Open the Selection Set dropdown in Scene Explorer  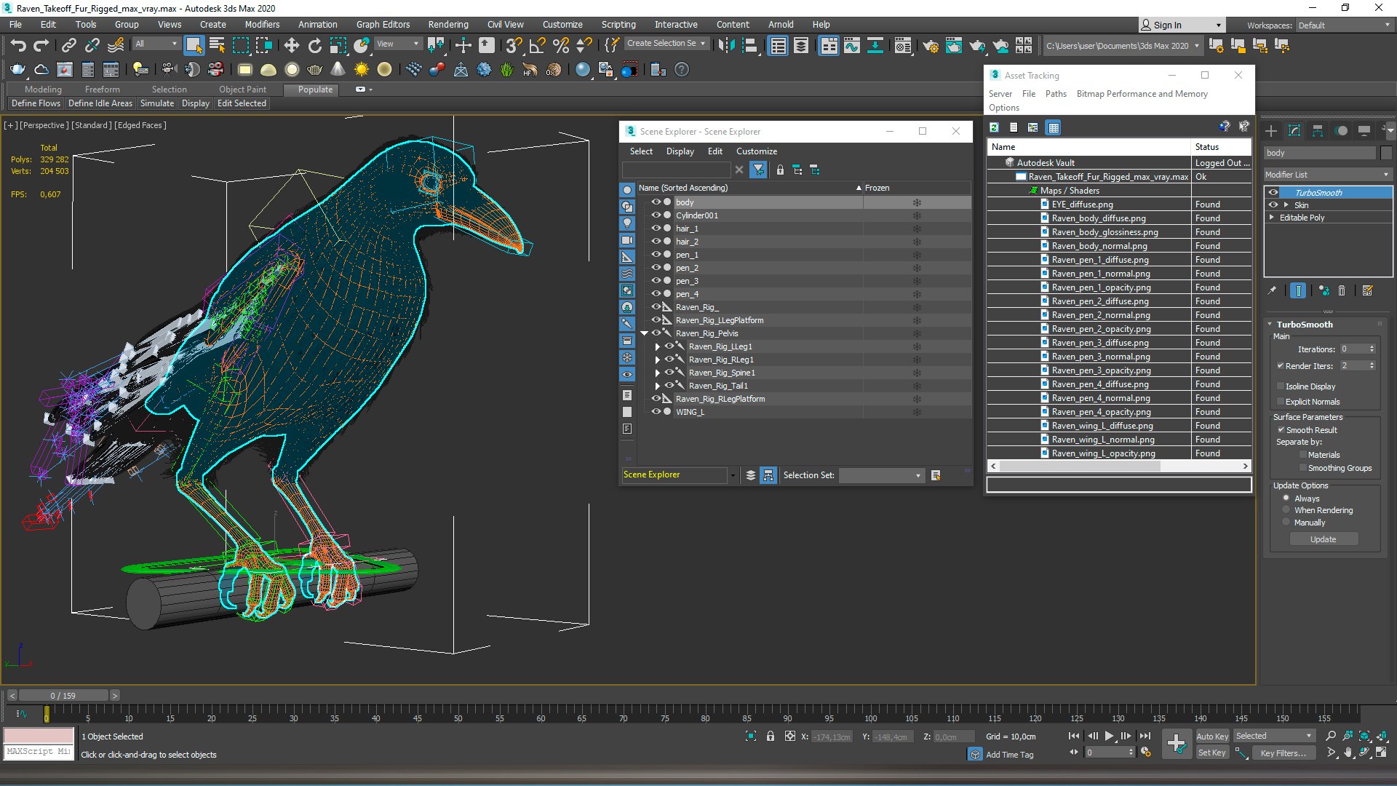(881, 475)
